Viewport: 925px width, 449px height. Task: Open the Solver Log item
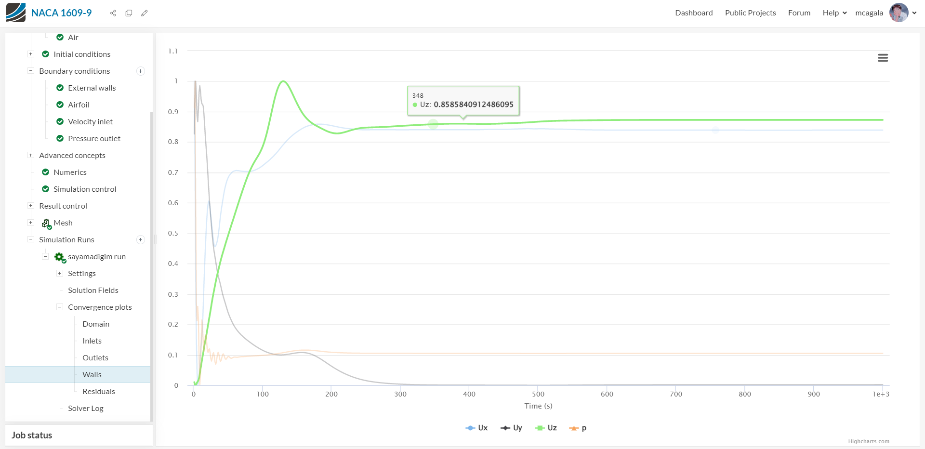[x=86, y=409]
